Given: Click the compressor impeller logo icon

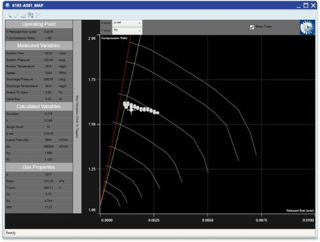Looking at the screenshot, I should [x=307, y=27].
